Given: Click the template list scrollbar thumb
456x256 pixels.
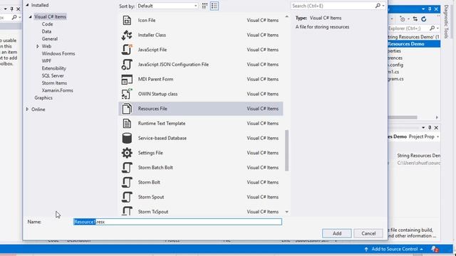Looking at the screenshot, I should click(286, 150).
